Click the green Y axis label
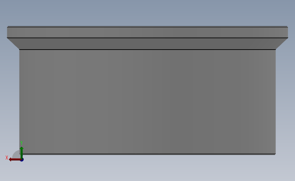This screenshot has width=295, height=181. pos(21,143)
